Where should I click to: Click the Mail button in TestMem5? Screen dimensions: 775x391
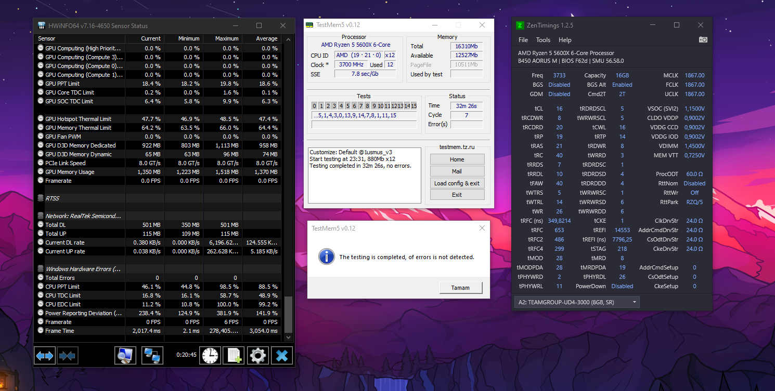click(x=457, y=171)
